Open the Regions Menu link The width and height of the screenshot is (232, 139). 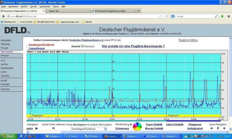tap(188, 40)
